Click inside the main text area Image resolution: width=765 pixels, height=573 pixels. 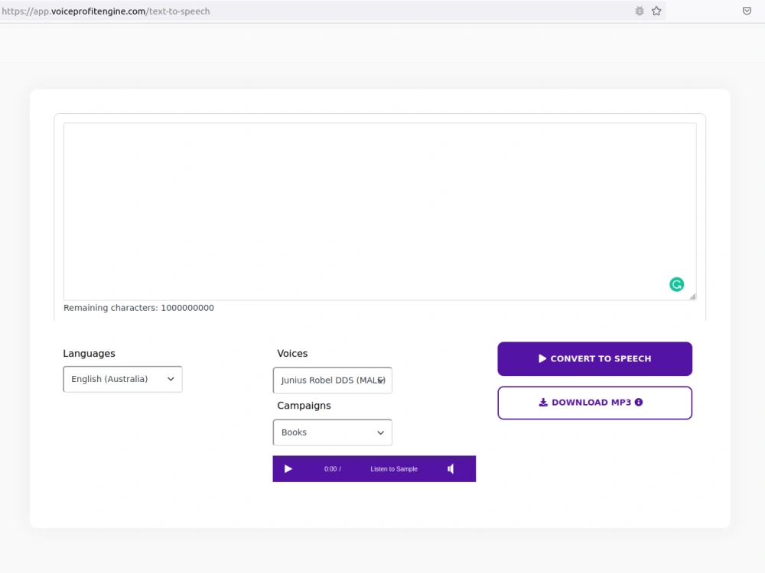click(x=379, y=211)
